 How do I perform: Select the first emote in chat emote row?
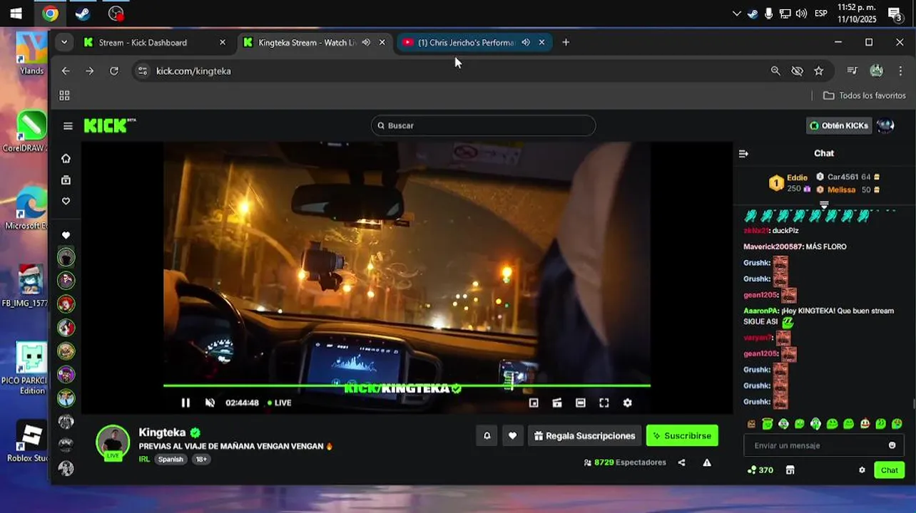751,424
